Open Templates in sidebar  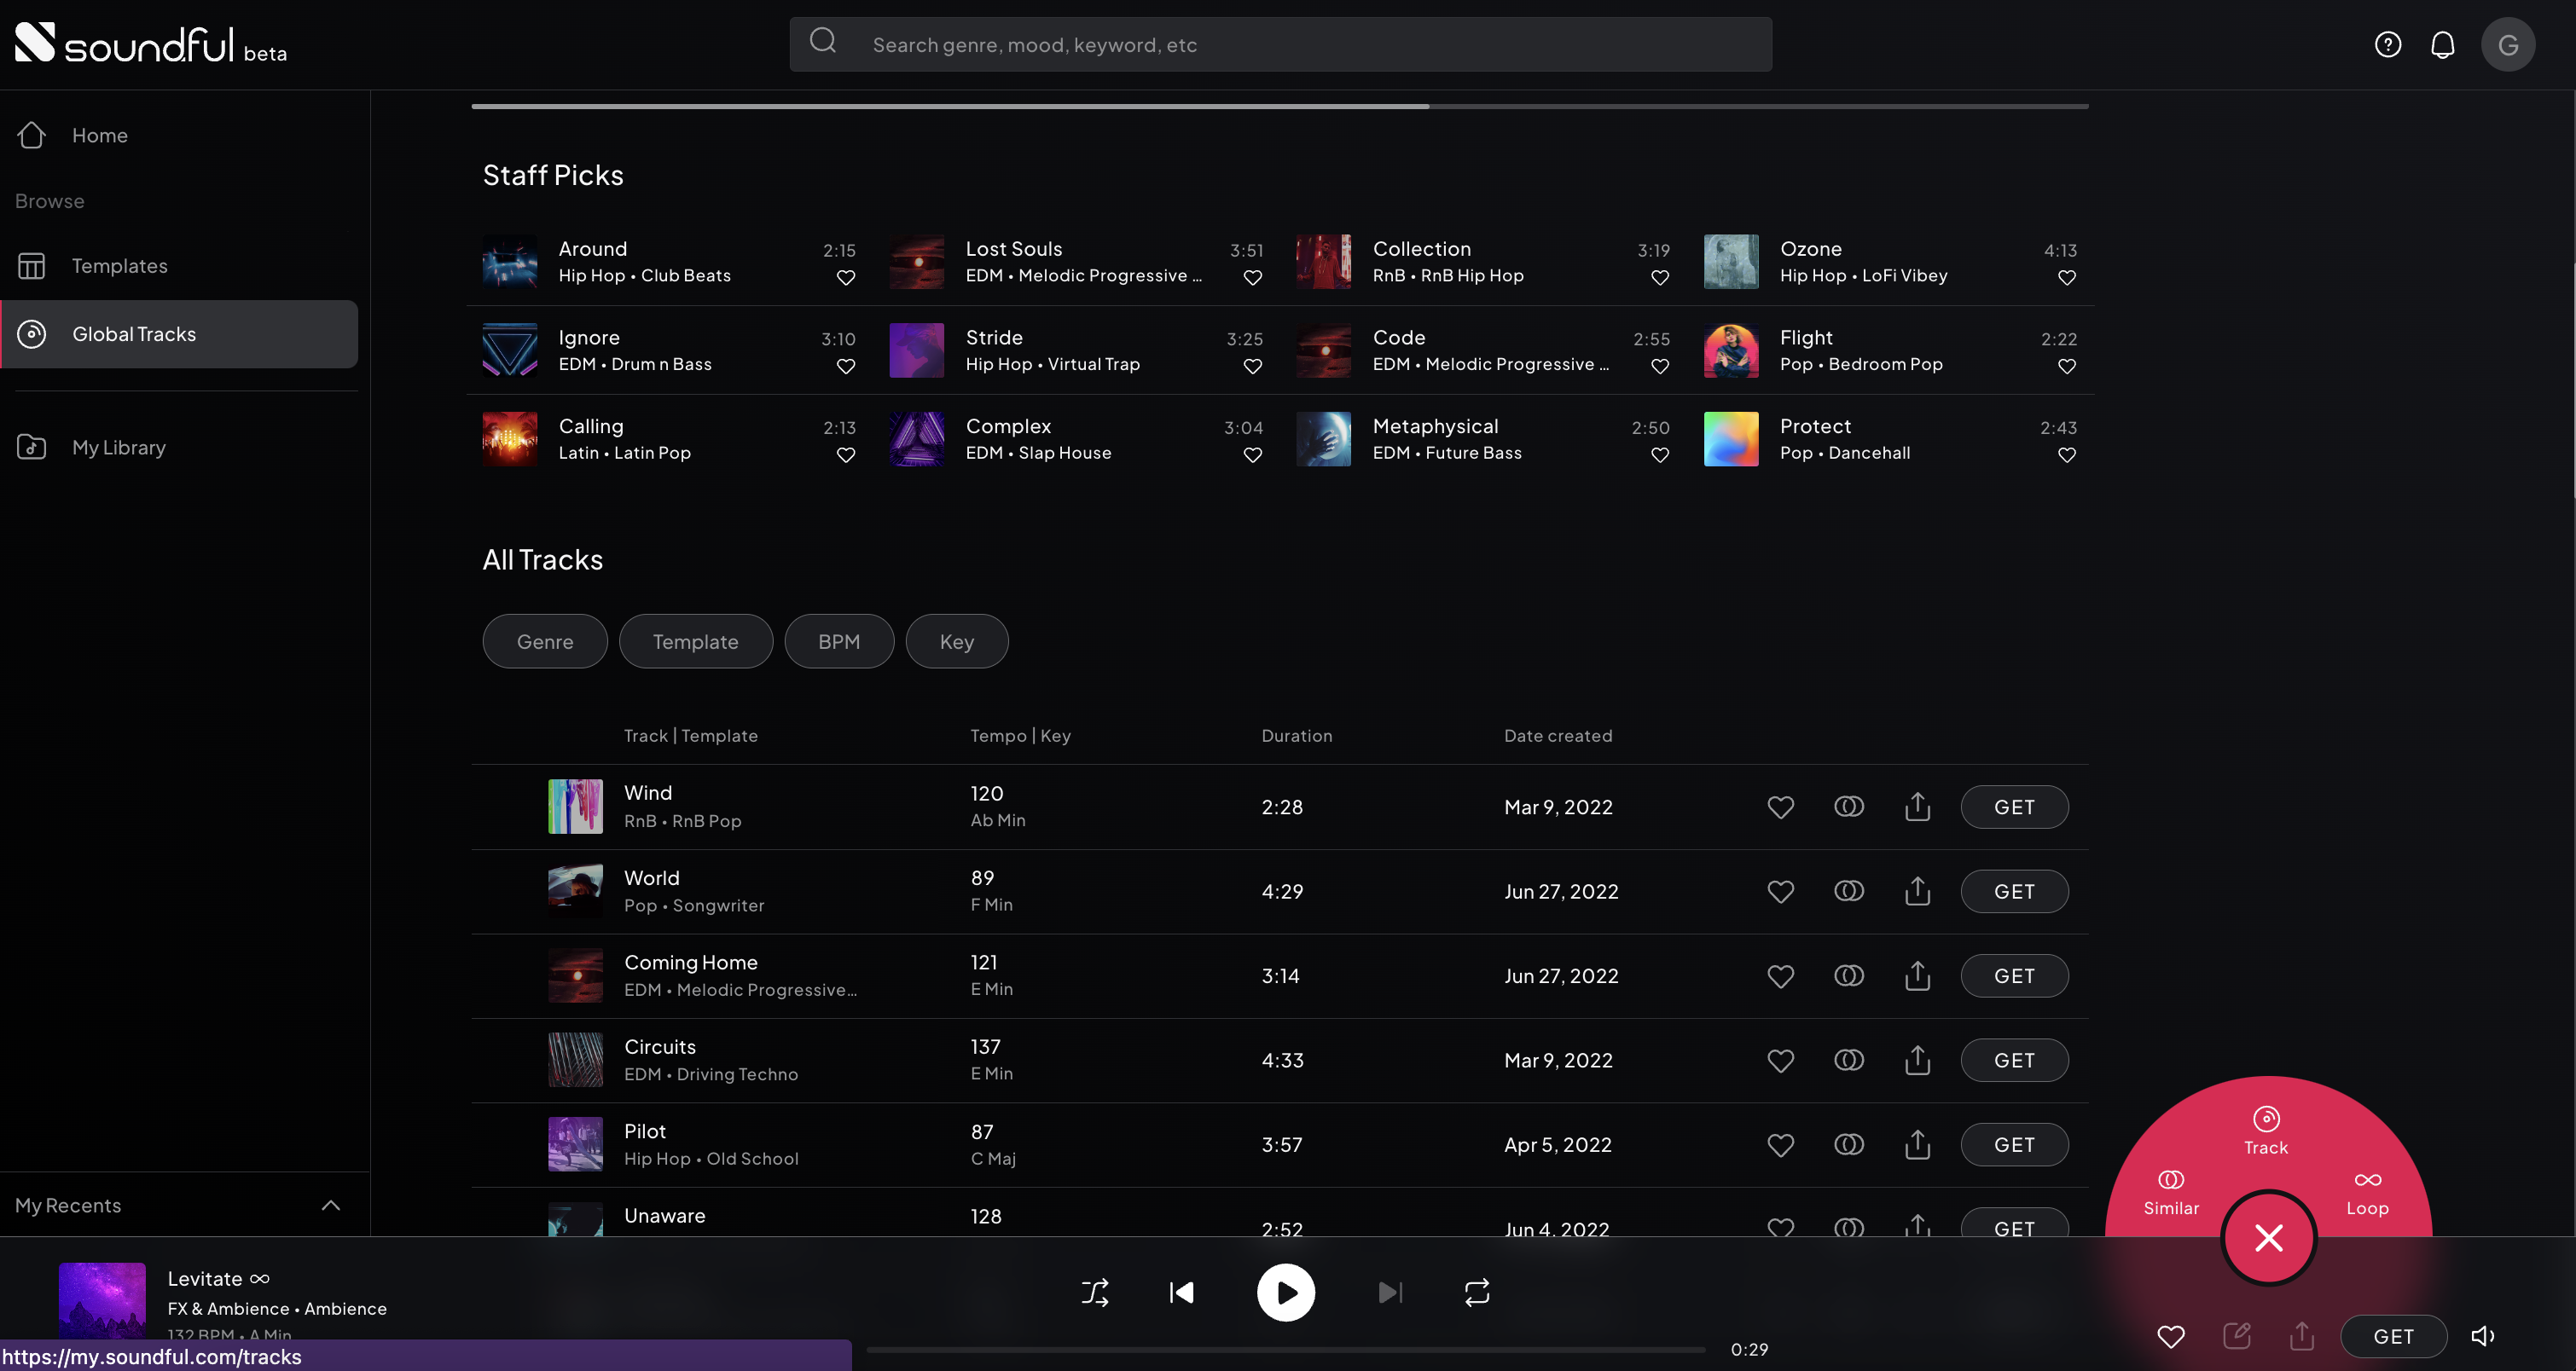click(180, 266)
